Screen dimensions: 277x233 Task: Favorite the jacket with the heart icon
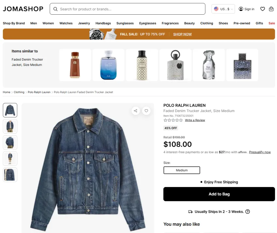pyautogui.click(x=146, y=111)
